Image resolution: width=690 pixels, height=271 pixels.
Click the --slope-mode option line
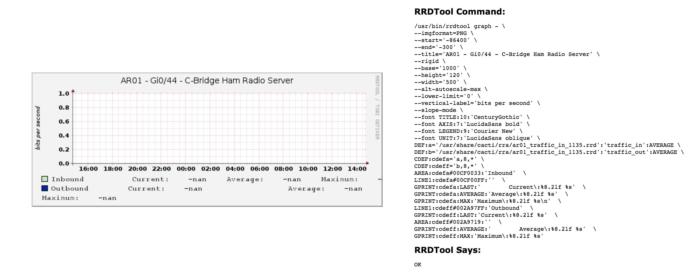pos(438,110)
